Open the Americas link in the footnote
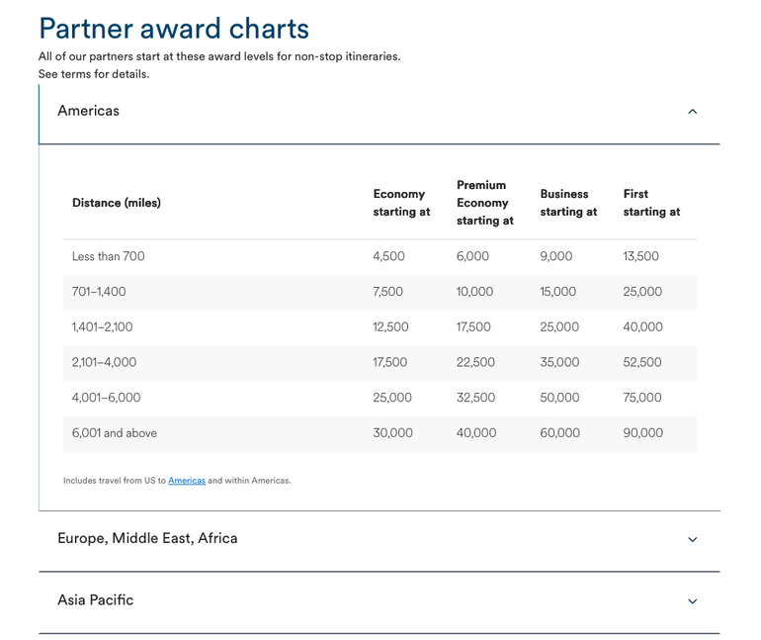 [187, 481]
